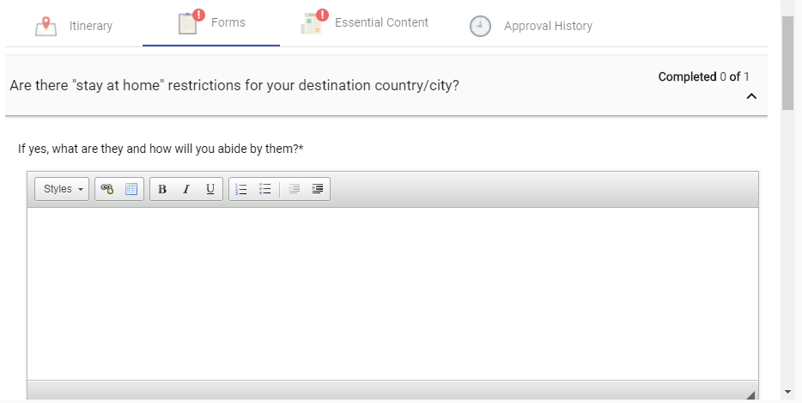This screenshot has height=403, width=802.
Task: Click the insert link icon
Action: 107,189
